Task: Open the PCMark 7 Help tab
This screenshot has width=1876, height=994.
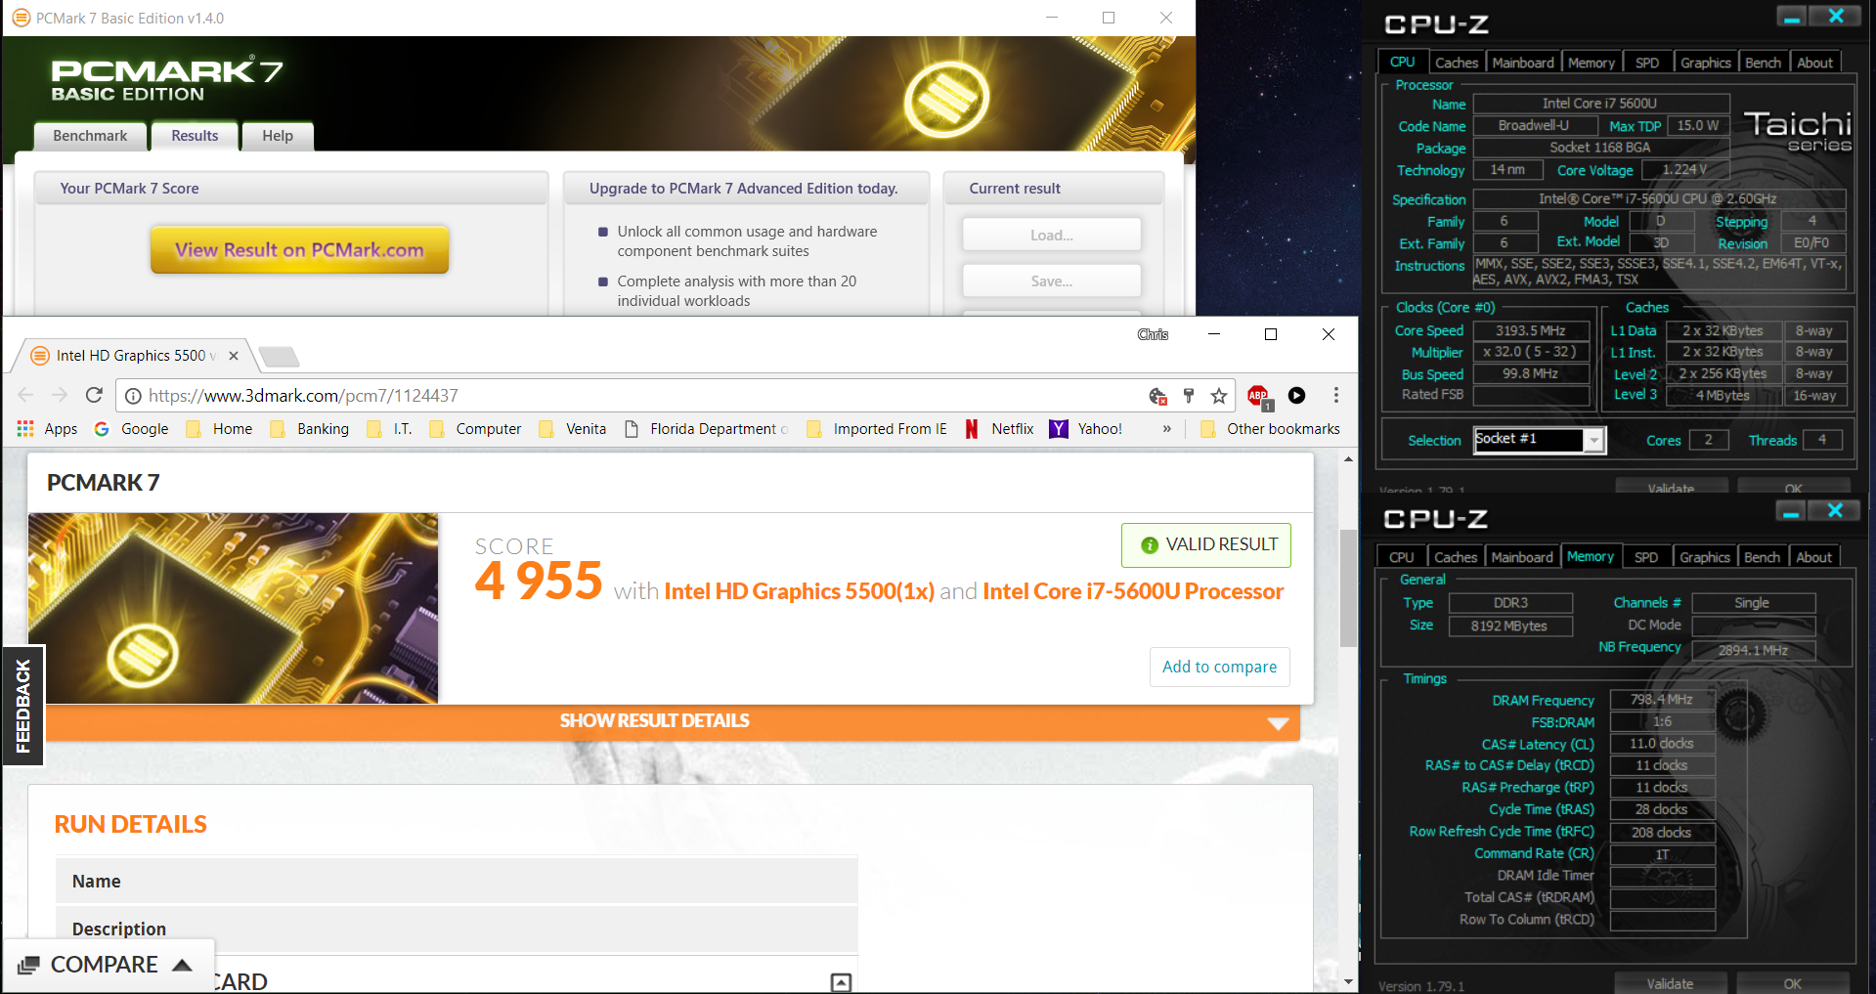Action: (278, 136)
